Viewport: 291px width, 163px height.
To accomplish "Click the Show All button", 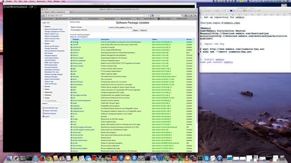I will 143,30.
